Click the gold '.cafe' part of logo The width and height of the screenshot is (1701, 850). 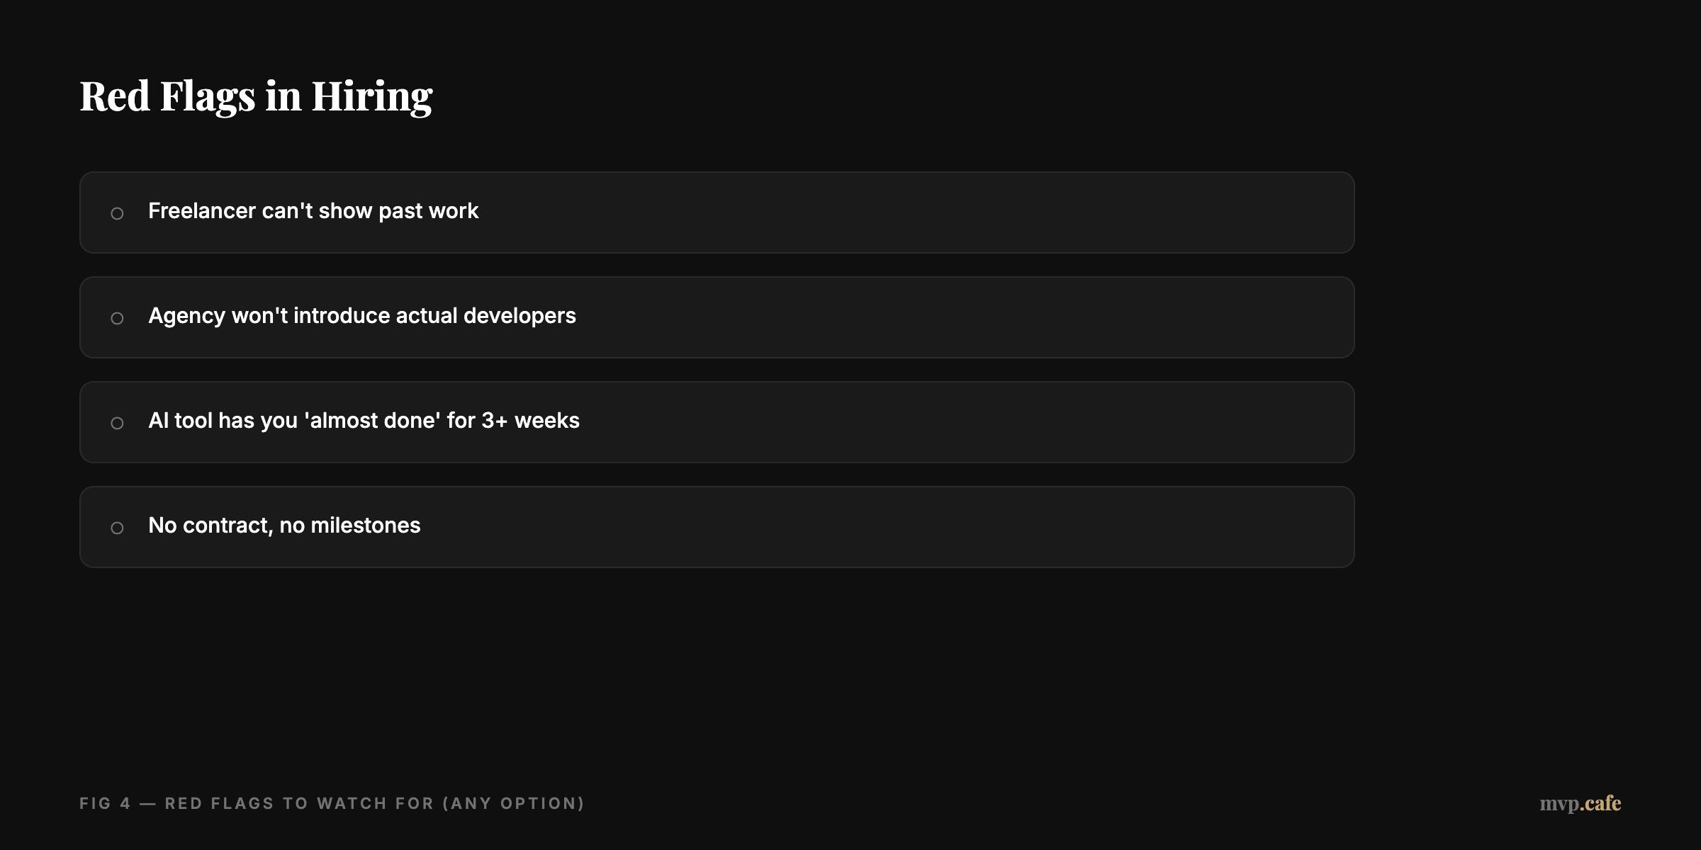(x=1601, y=803)
